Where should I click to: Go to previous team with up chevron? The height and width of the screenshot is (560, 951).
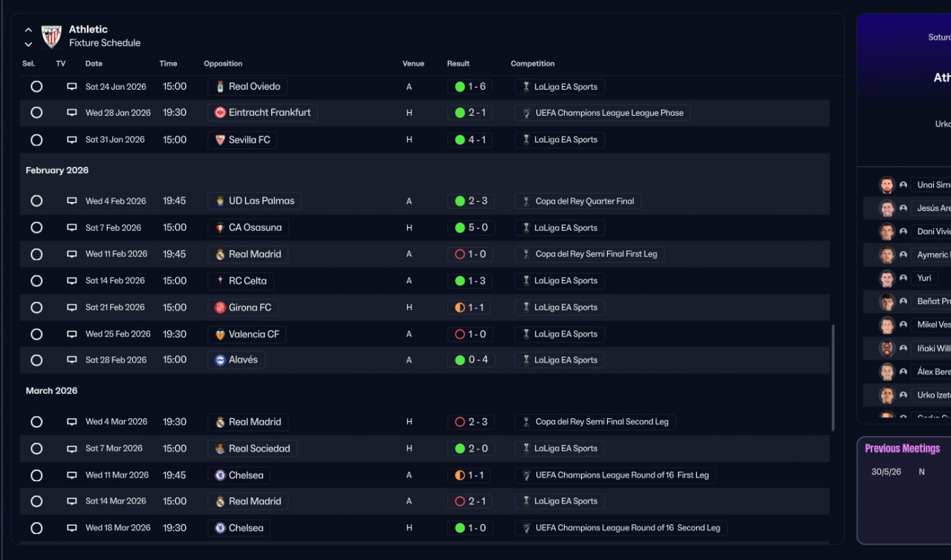point(28,30)
